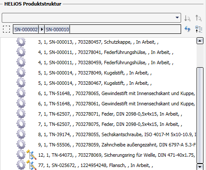Click the gear icon of Gewindestift 703278061
206x170 pixels.
(x=21, y=104)
